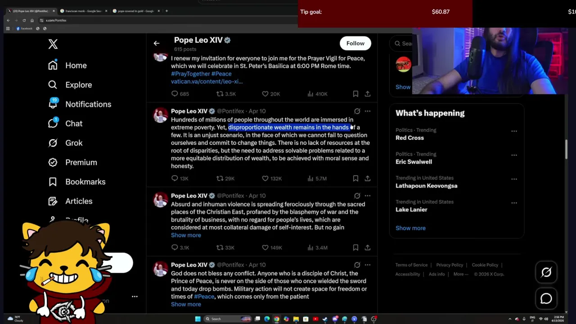This screenshot has height=324, width=576.
Task: Open the vatican.va content link
Action: [x=207, y=81]
